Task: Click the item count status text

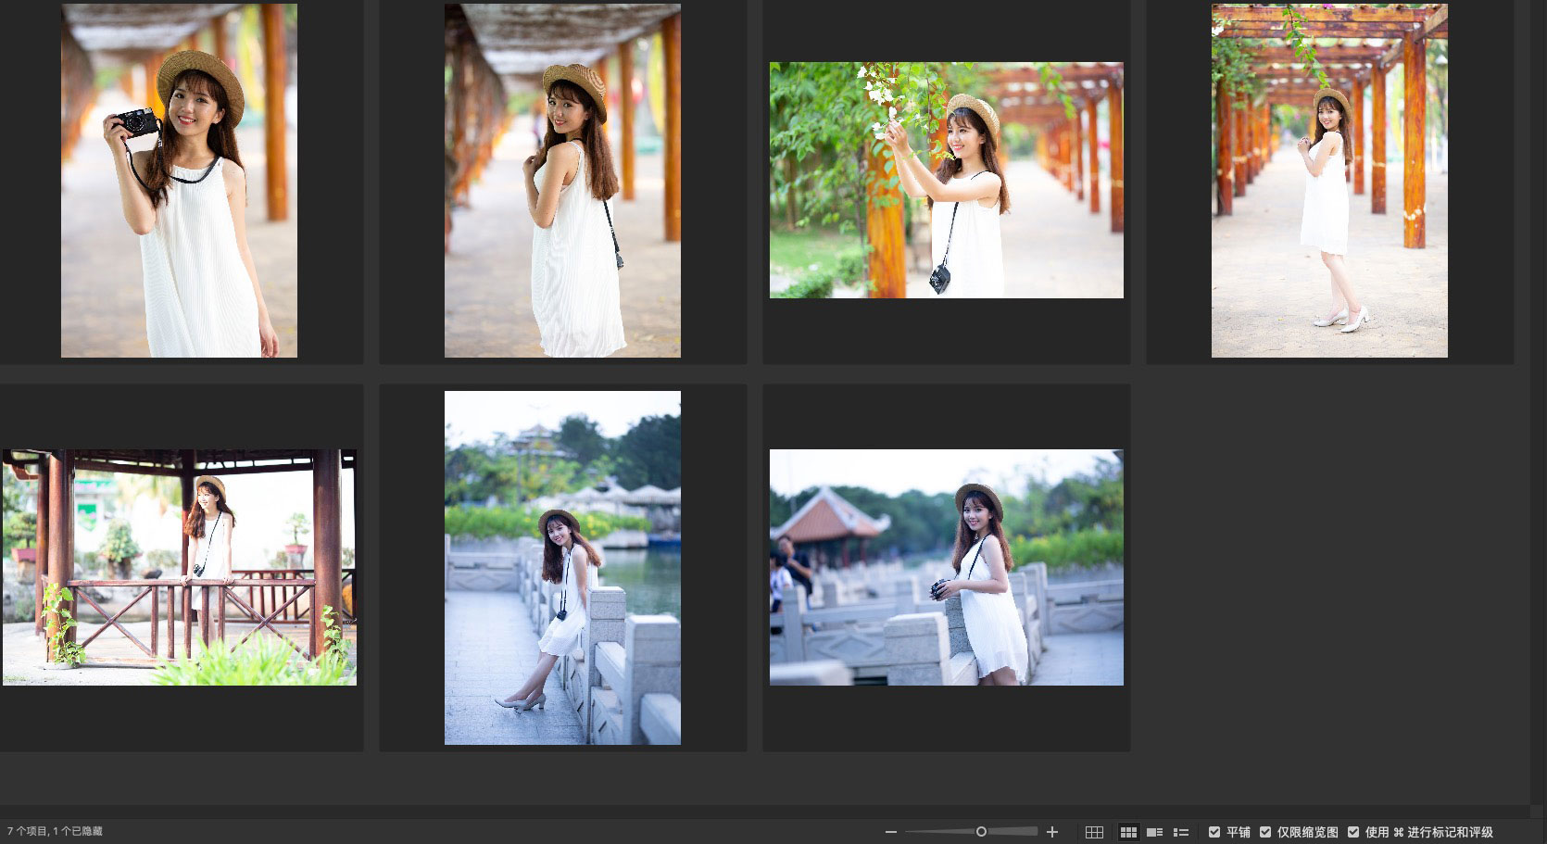Action: (x=55, y=832)
